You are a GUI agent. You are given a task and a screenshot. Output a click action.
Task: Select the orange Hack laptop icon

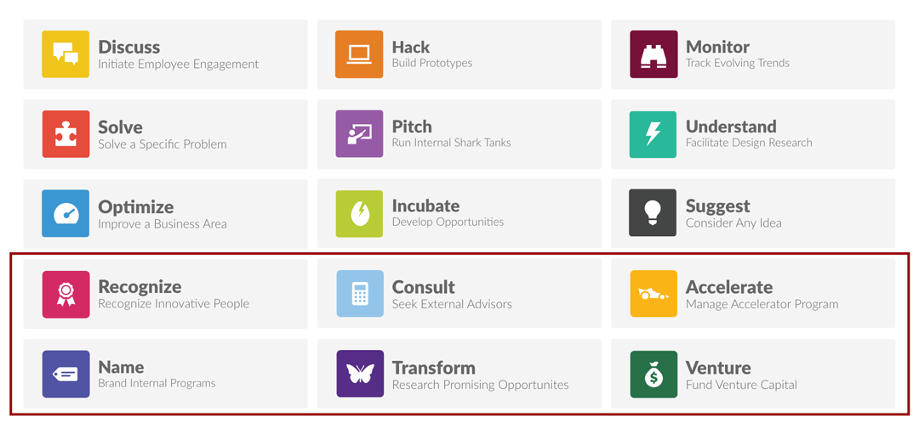pyautogui.click(x=359, y=53)
